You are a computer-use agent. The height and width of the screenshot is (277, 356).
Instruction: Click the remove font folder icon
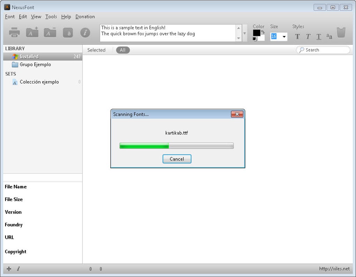click(50, 32)
